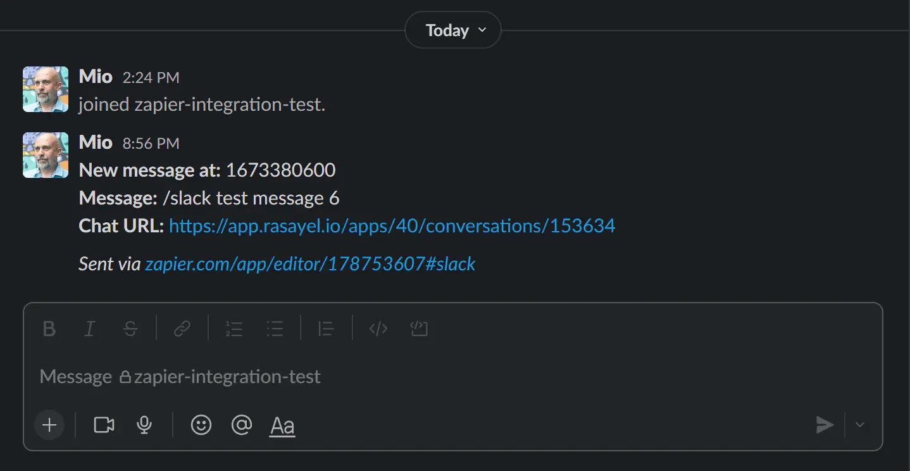
Task: Open the Today date navigation dropdown
Action: point(452,30)
